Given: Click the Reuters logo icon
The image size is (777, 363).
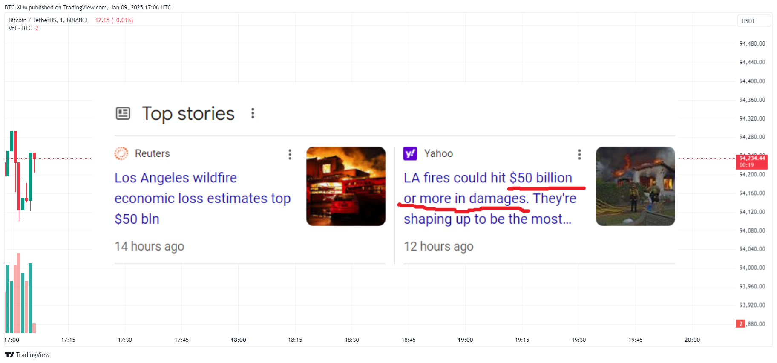Looking at the screenshot, I should click(121, 153).
